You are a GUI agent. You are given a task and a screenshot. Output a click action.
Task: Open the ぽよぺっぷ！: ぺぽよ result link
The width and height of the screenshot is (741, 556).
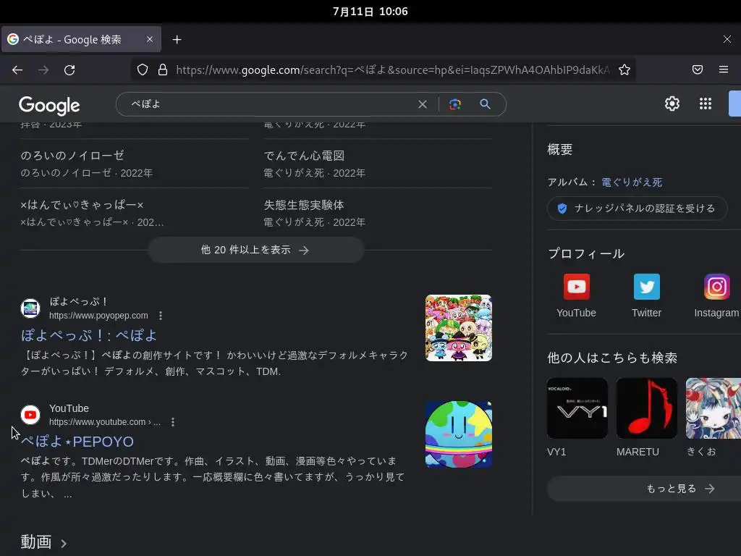coord(89,335)
